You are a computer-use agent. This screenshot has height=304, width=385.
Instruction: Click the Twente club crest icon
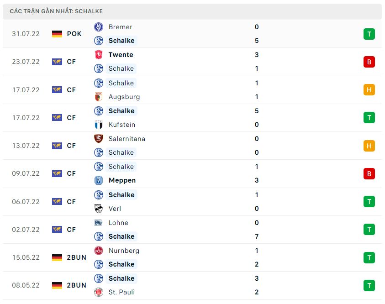pyautogui.click(x=100, y=55)
